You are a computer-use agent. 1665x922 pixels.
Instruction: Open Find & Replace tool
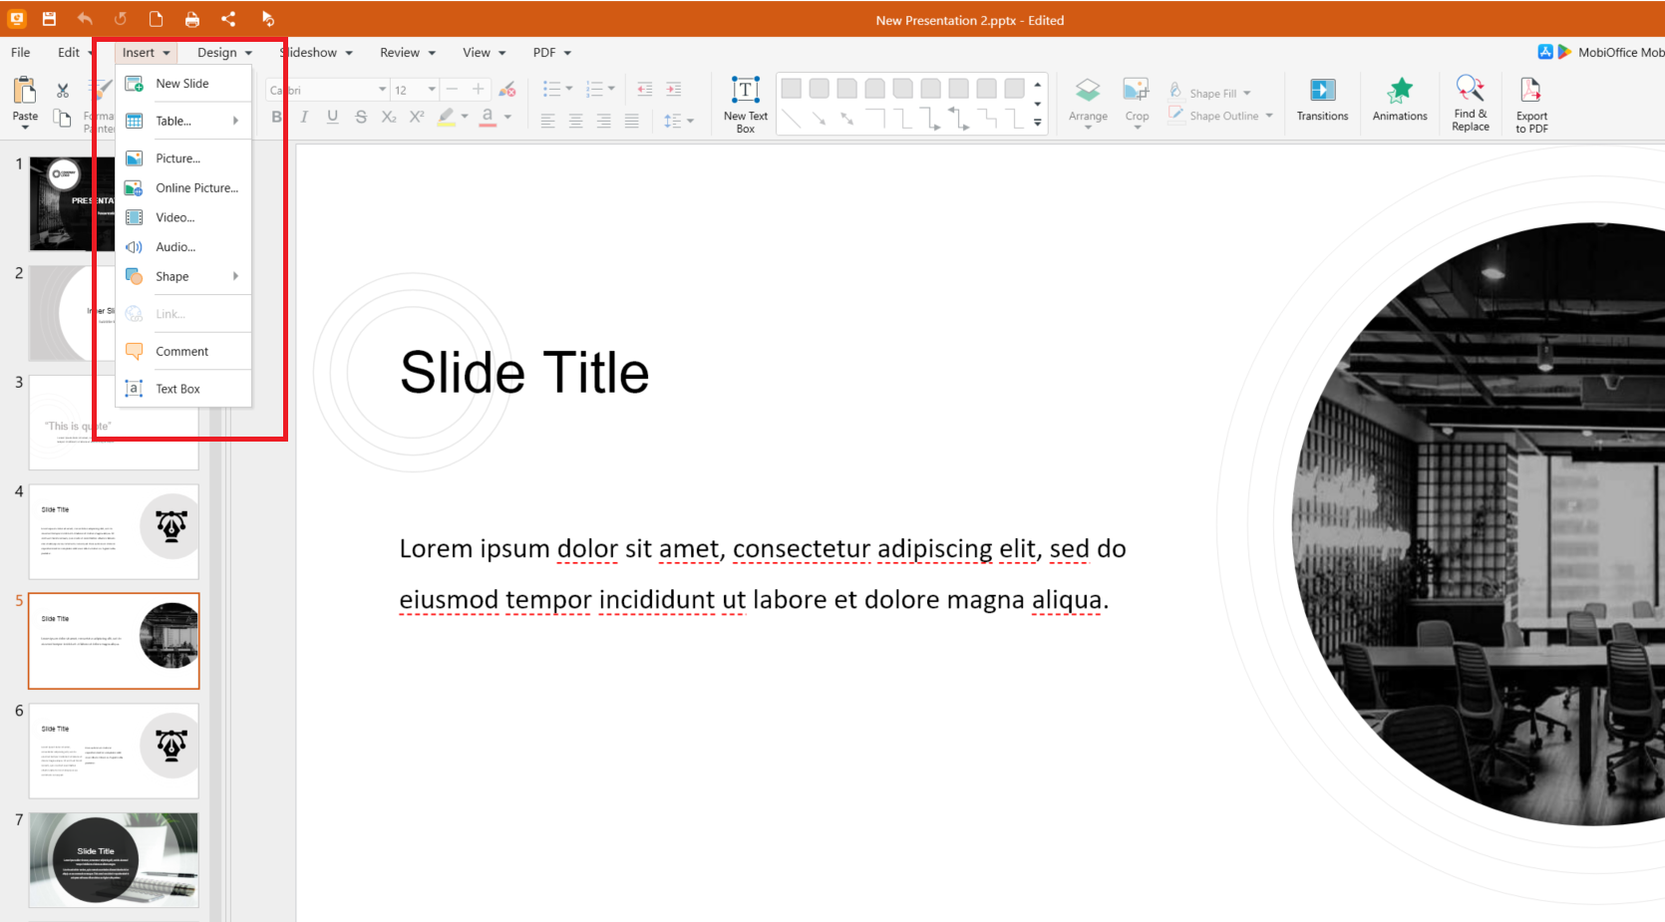pyautogui.click(x=1470, y=103)
